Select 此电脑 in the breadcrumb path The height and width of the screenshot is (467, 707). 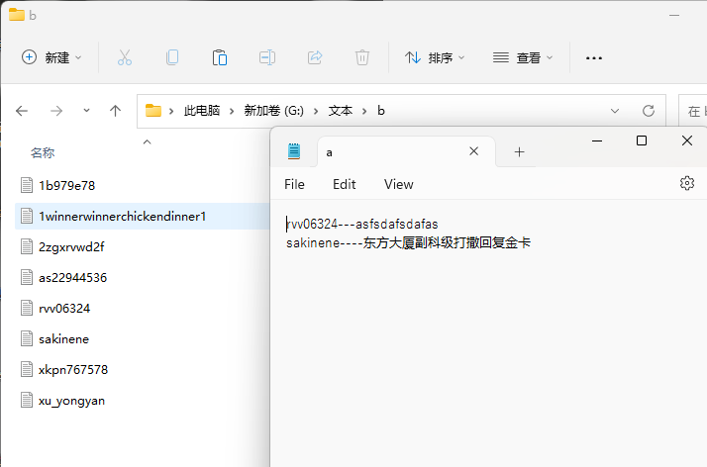tap(202, 111)
